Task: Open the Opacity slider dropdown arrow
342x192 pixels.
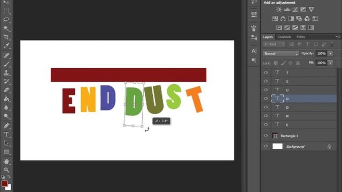Action: coord(331,53)
